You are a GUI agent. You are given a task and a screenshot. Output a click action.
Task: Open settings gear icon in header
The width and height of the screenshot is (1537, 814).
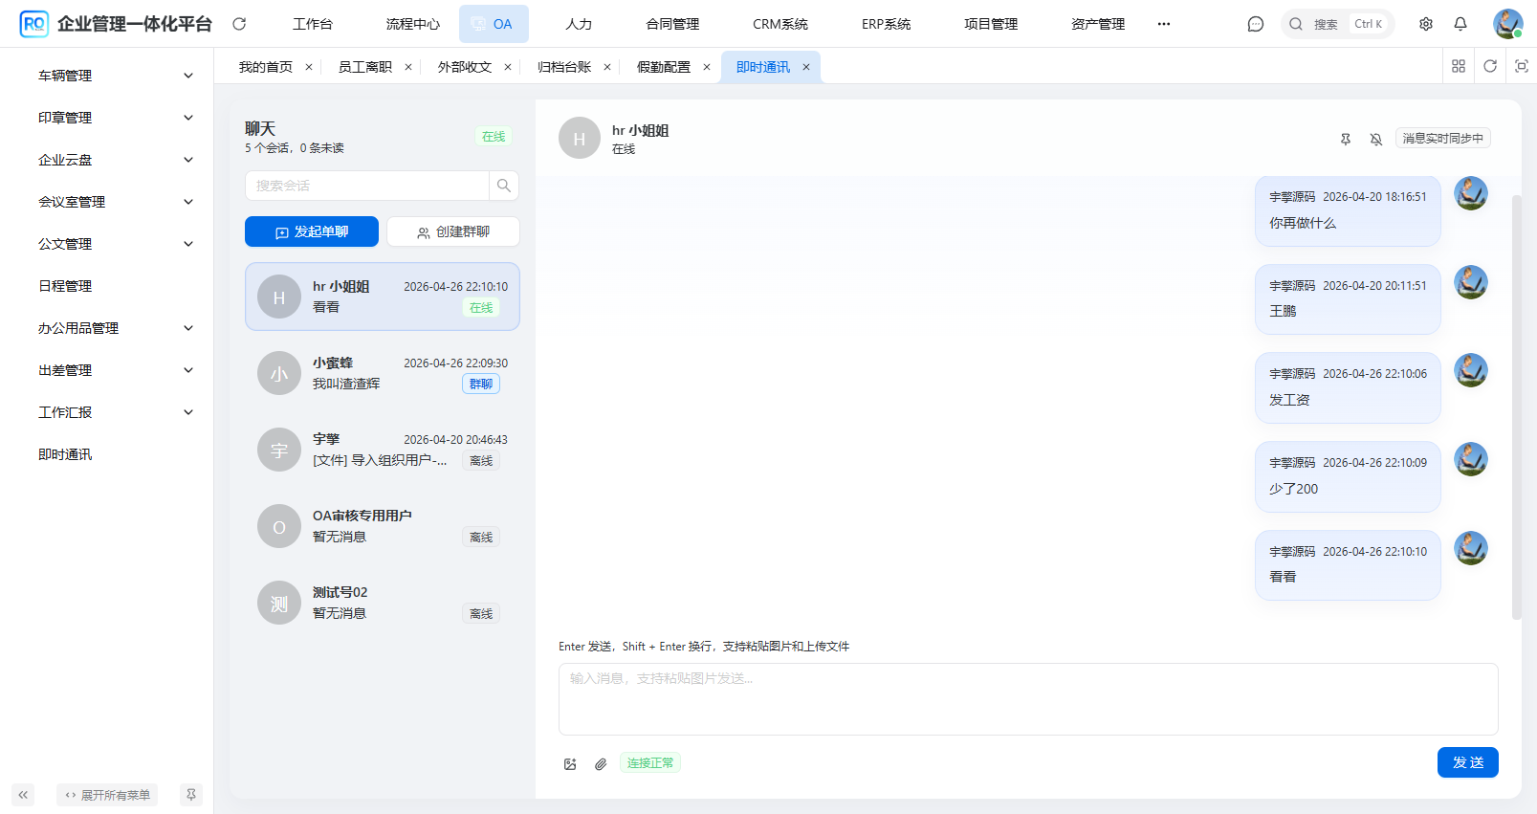click(1426, 24)
